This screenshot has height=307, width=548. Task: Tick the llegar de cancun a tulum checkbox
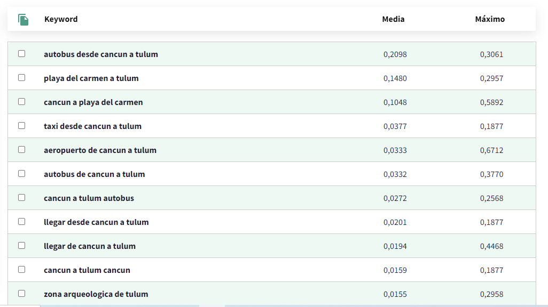point(21,246)
